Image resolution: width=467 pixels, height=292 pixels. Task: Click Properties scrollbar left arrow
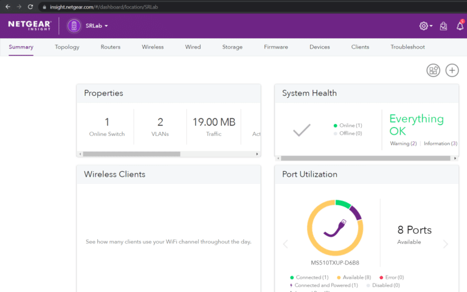tap(80, 154)
